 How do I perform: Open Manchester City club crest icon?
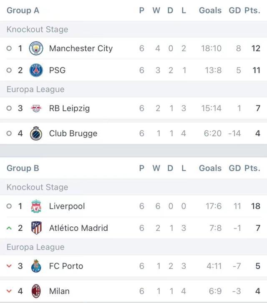tap(36, 48)
